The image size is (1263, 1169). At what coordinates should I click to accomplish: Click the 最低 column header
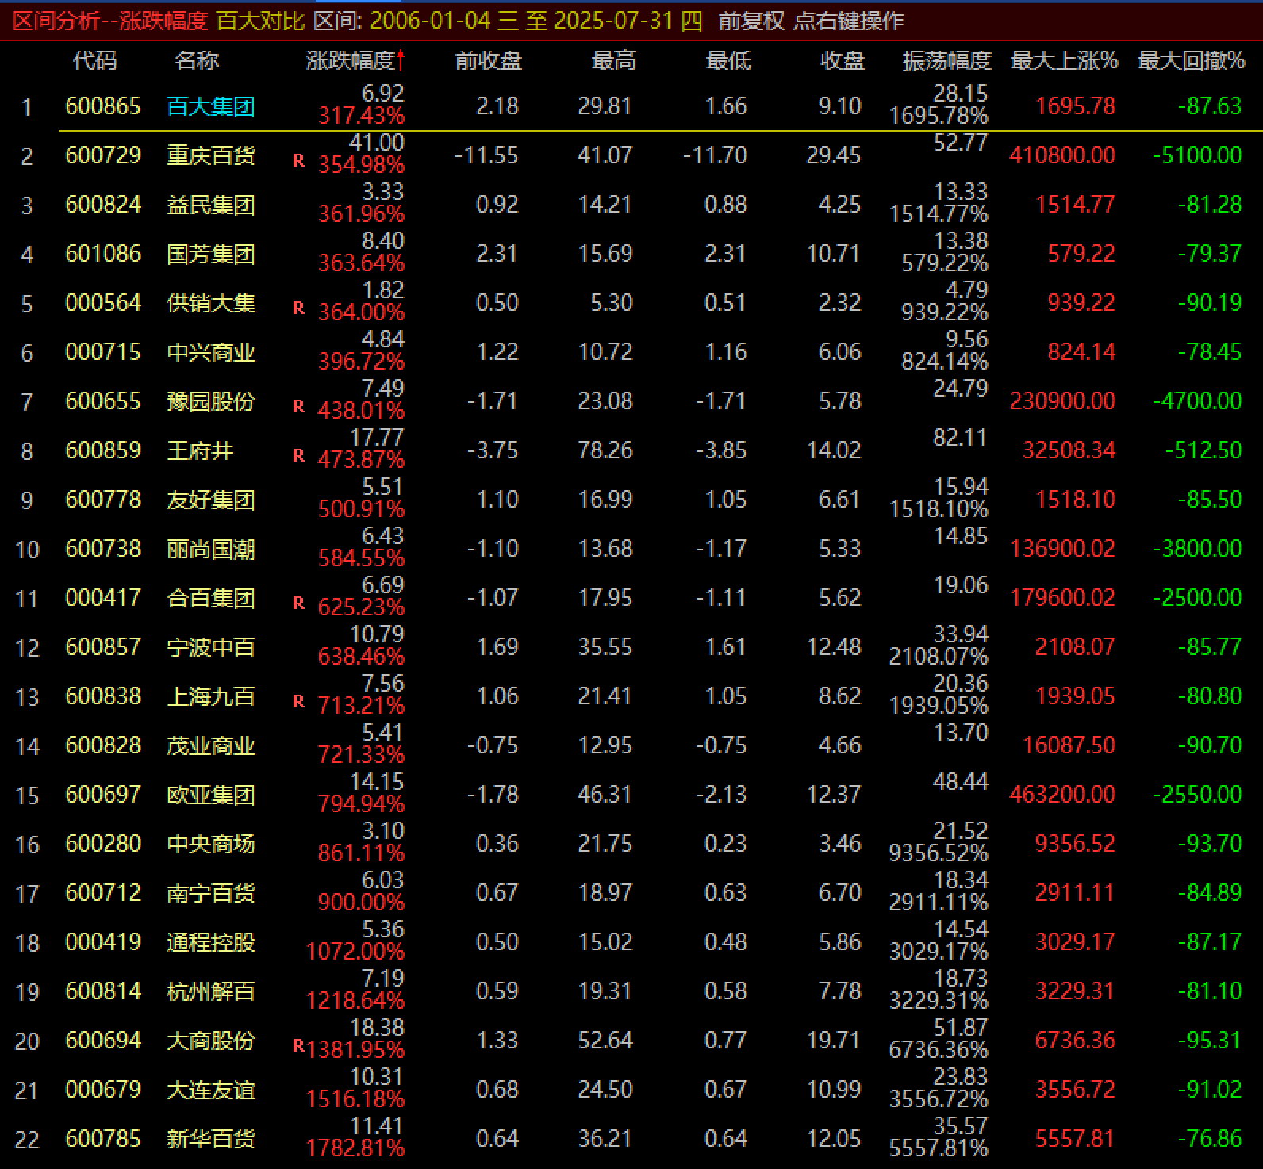pos(728,60)
